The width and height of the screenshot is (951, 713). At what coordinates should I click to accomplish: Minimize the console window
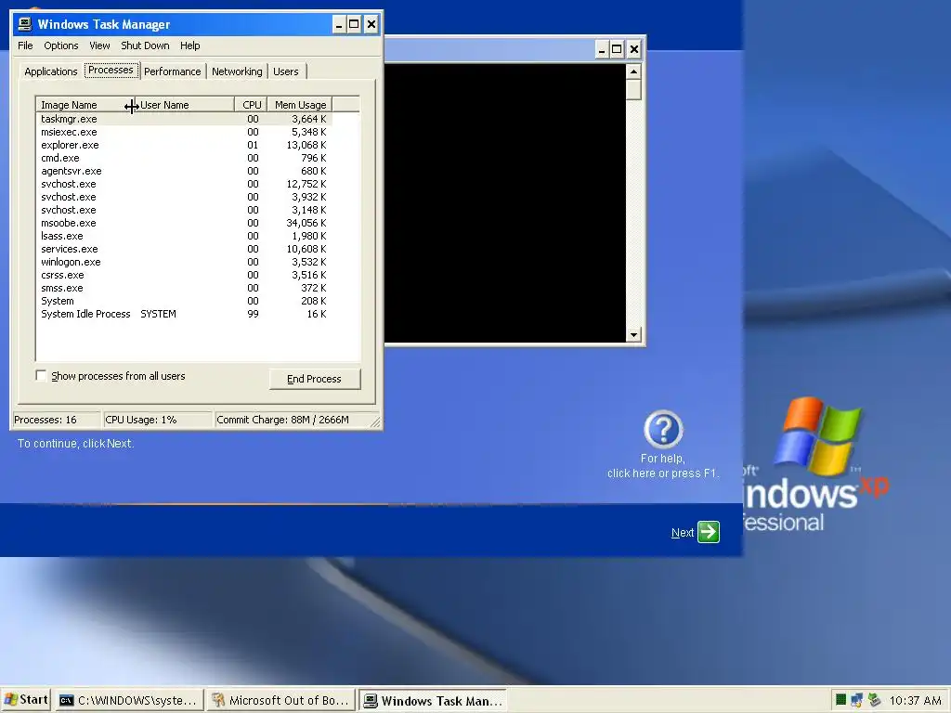coord(601,50)
